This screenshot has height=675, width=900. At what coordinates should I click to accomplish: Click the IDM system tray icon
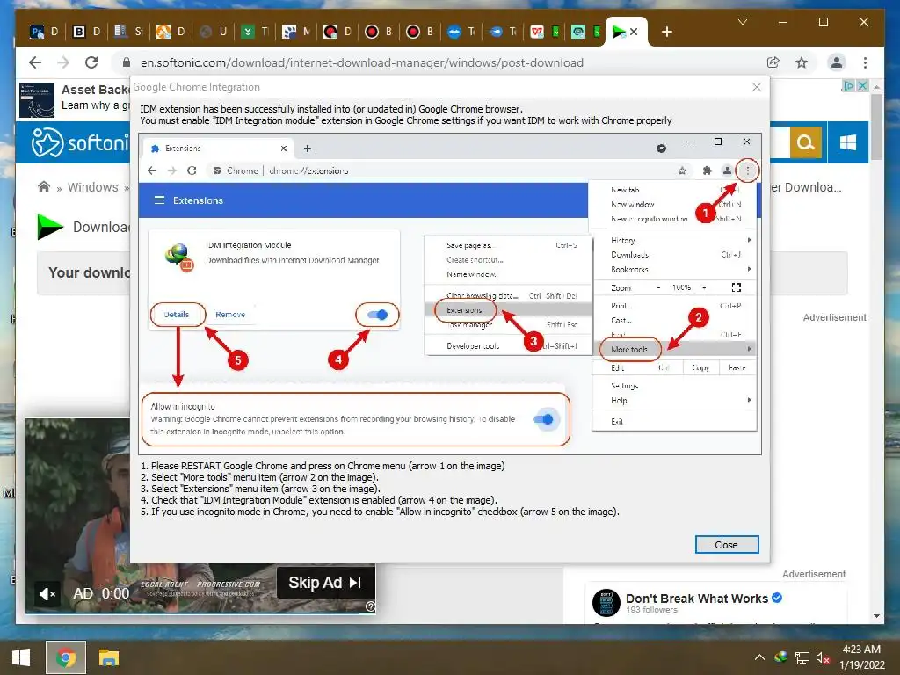[x=780, y=657]
